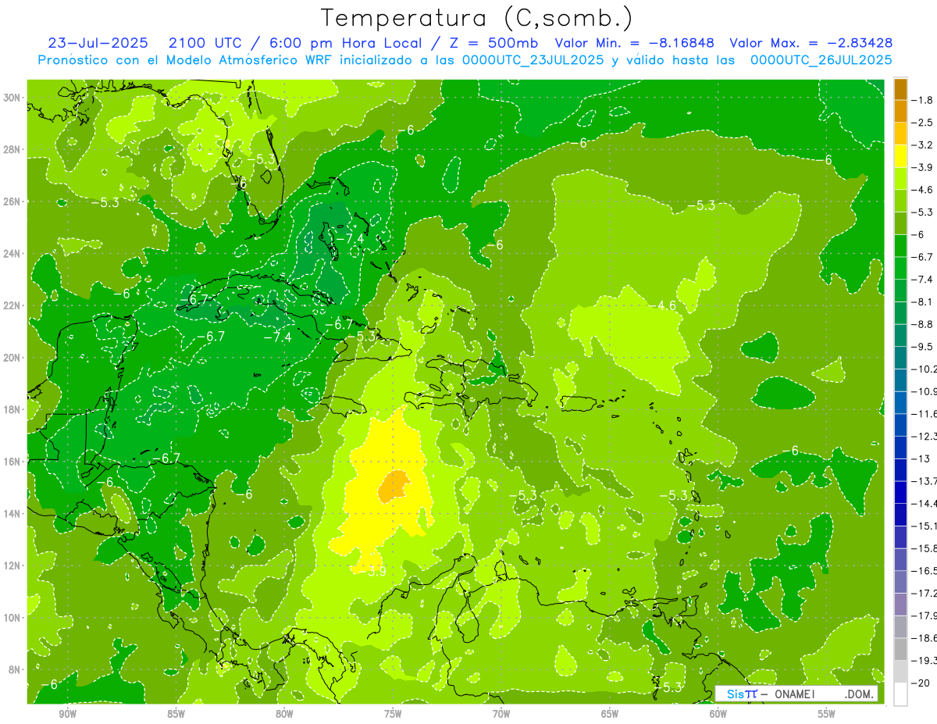Click the orange warm-core spot in the Caribbean
Image resolution: width=937 pixels, height=724 pixels.
click(x=394, y=487)
